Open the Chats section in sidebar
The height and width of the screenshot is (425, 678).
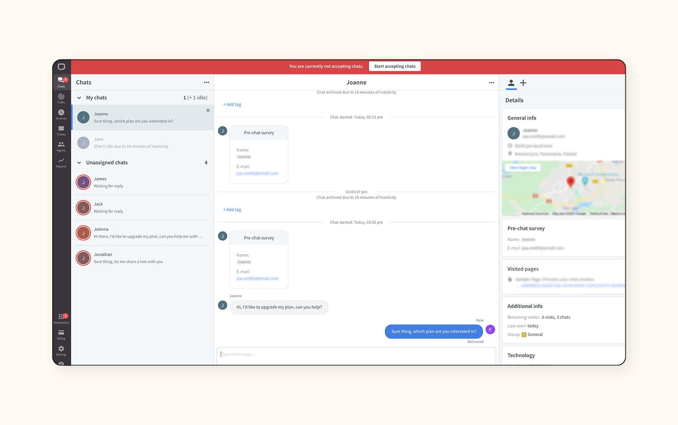click(x=62, y=82)
